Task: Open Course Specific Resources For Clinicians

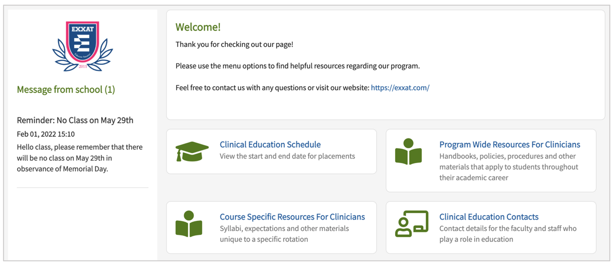Action: [x=292, y=217]
